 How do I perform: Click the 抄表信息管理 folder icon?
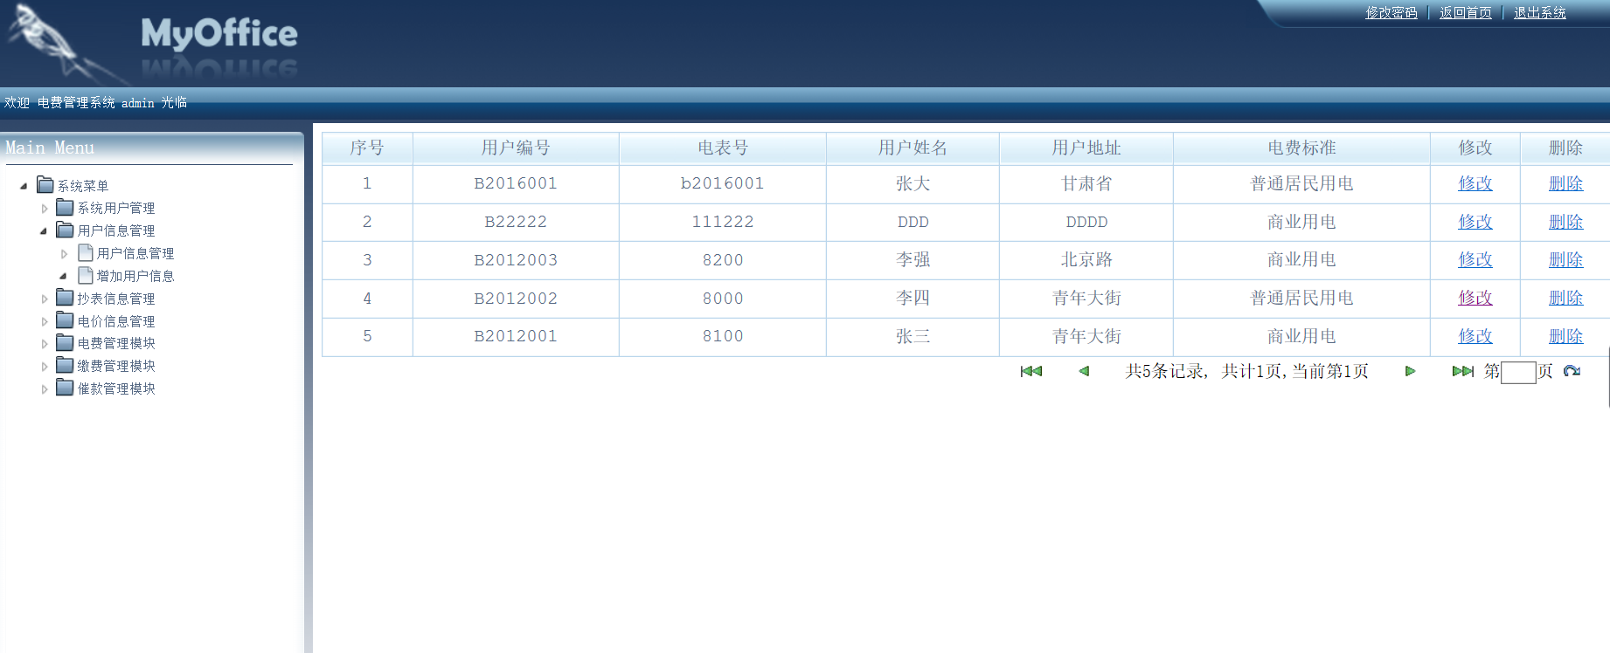[x=65, y=298]
